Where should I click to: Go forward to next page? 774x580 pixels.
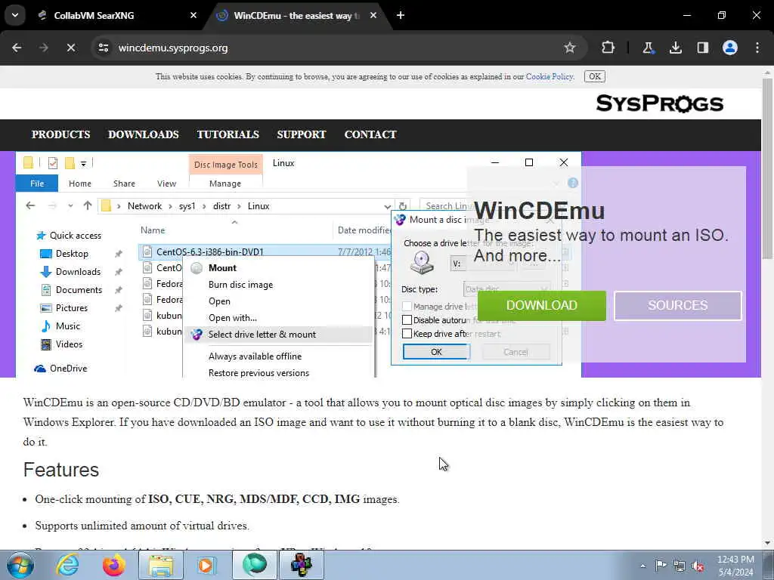[x=43, y=48]
